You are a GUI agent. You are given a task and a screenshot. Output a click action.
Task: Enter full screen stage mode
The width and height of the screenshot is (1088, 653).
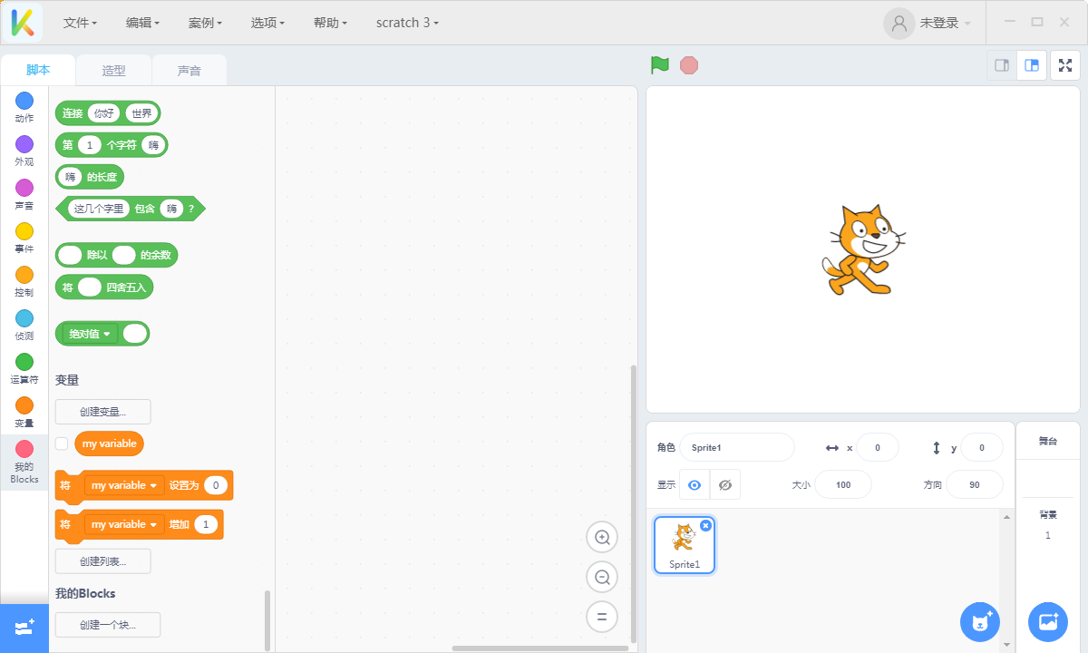[x=1065, y=65]
